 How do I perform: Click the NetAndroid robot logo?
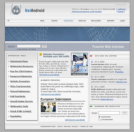click(16, 9)
